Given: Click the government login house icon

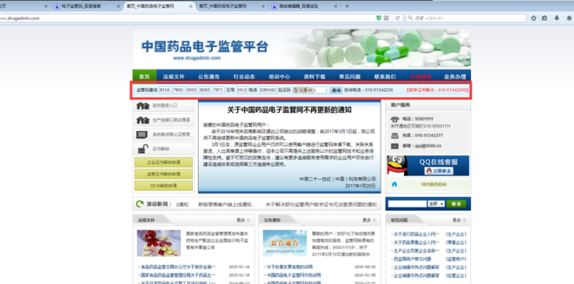Looking at the screenshot, I should click(143, 106).
